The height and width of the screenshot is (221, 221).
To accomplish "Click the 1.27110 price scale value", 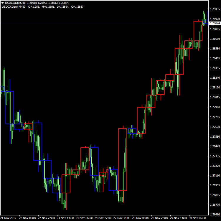I will pos(215,176).
